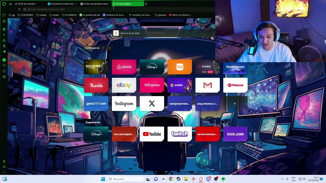
Task: Open the gg bookmarks folder
Action: tap(12, 15)
